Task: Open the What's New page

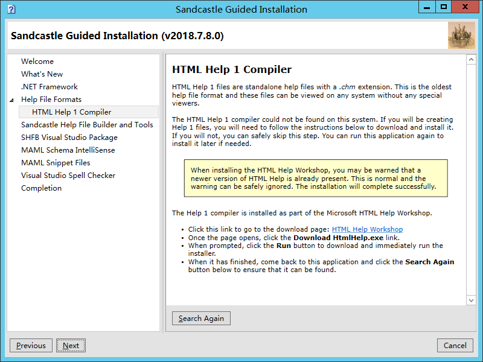Action: click(42, 74)
